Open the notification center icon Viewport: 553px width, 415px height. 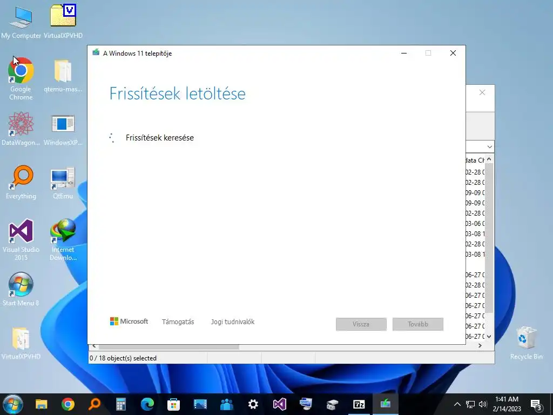536,405
